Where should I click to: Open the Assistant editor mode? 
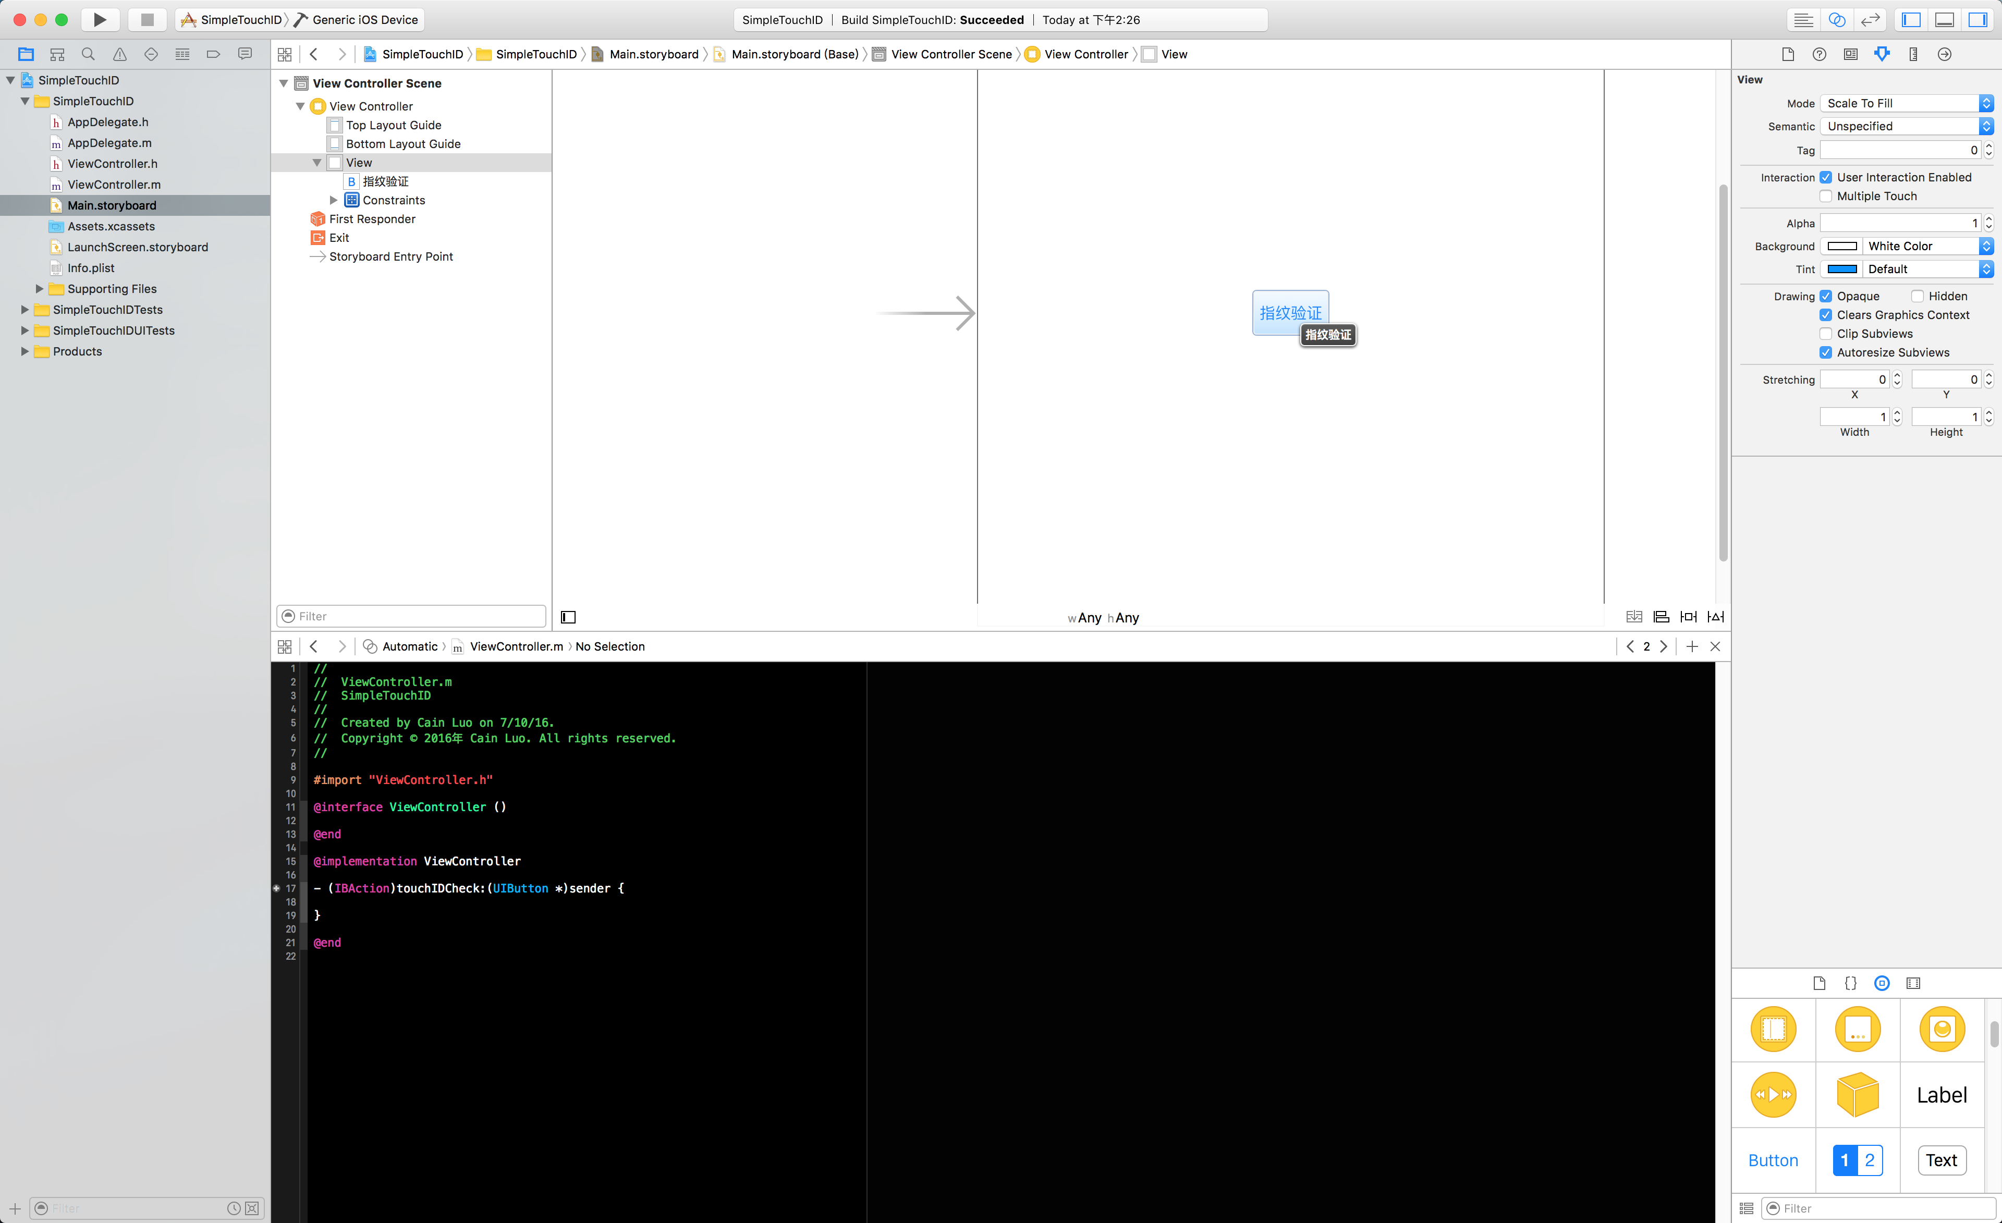coord(1836,19)
